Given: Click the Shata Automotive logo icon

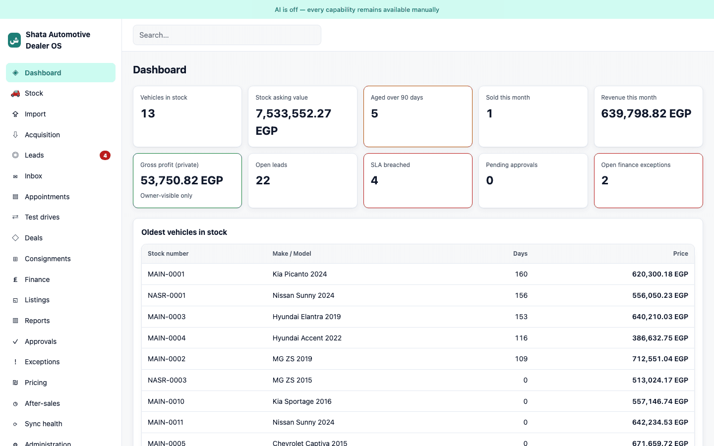Looking at the screenshot, I should 14,40.
